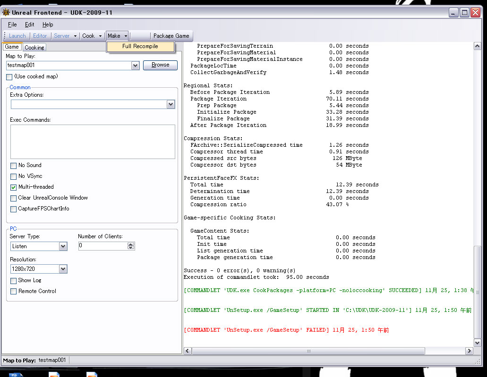Click the vertical scrollbar thumb in log

[x=478, y=292]
